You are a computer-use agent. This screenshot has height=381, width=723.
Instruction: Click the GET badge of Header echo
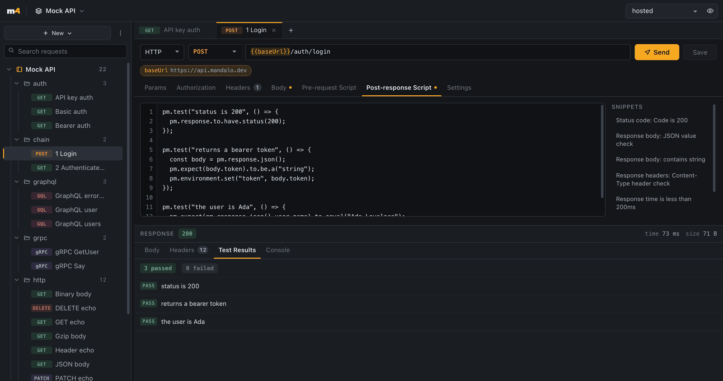[42, 350]
